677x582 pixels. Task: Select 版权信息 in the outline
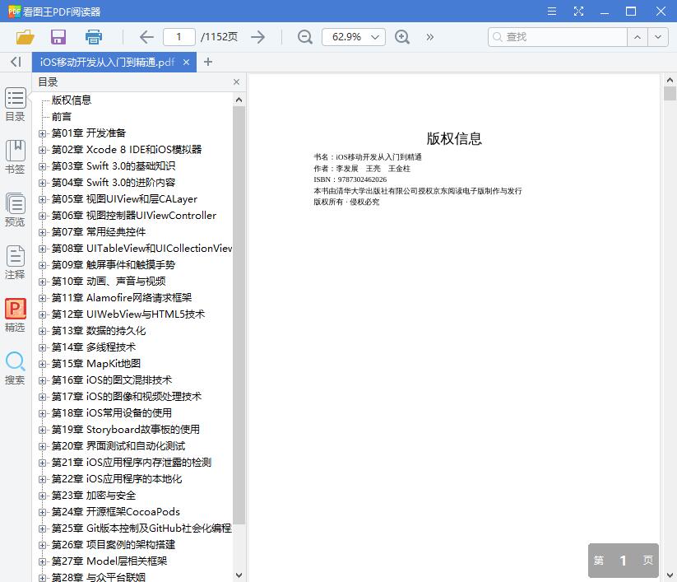[72, 100]
